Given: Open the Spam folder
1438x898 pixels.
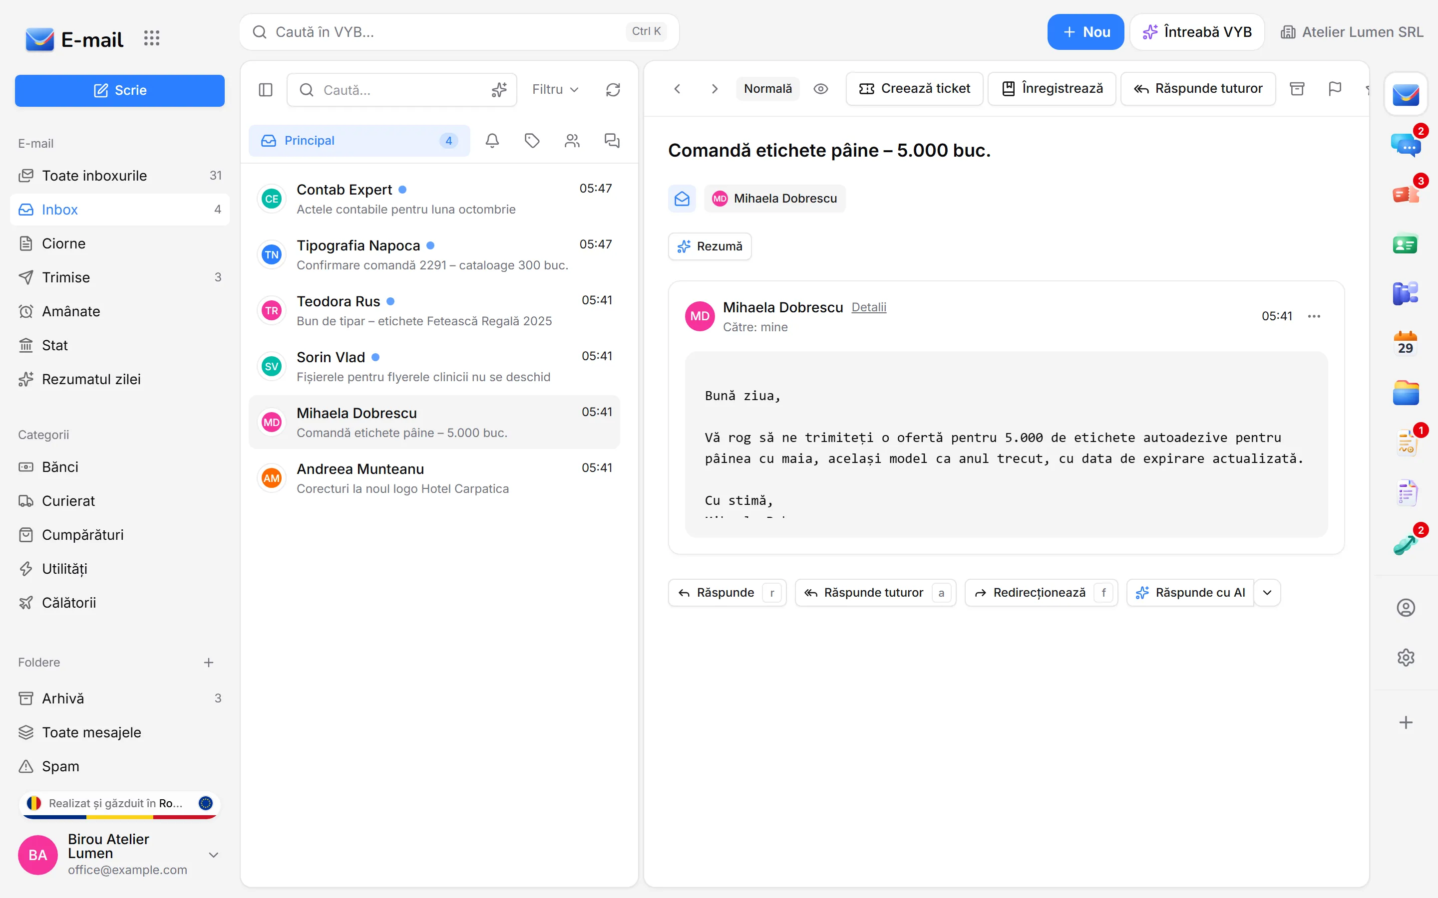Looking at the screenshot, I should tap(119, 766).
